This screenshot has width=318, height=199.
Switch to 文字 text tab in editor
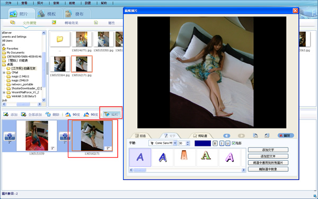170,136
